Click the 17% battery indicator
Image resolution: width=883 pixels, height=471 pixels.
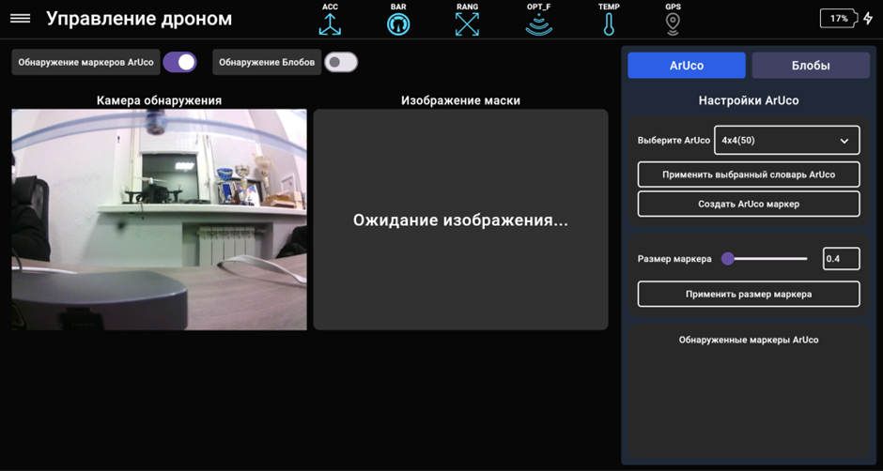tap(838, 19)
